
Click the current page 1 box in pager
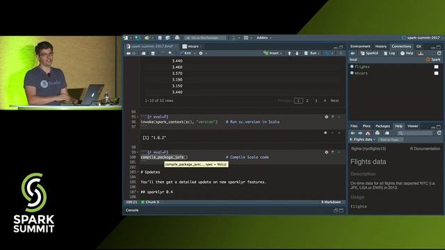pyautogui.click(x=298, y=101)
